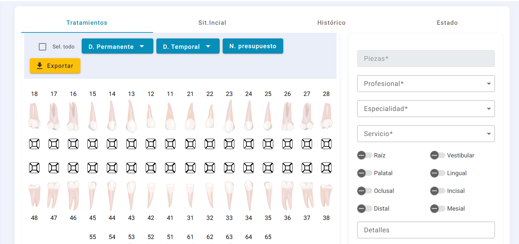Select tooth 16 molar image

(73, 116)
